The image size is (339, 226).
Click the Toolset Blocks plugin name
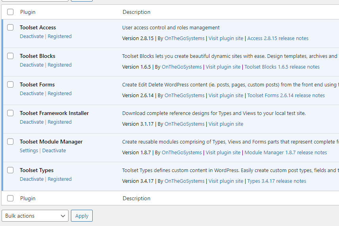click(x=38, y=56)
